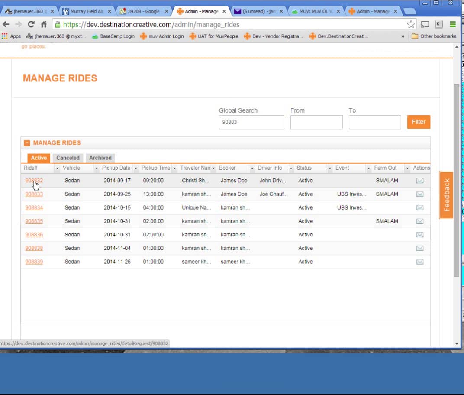464x395 pixels.
Task: Expand the Pickup Date column menu
Action: (x=135, y=168)
